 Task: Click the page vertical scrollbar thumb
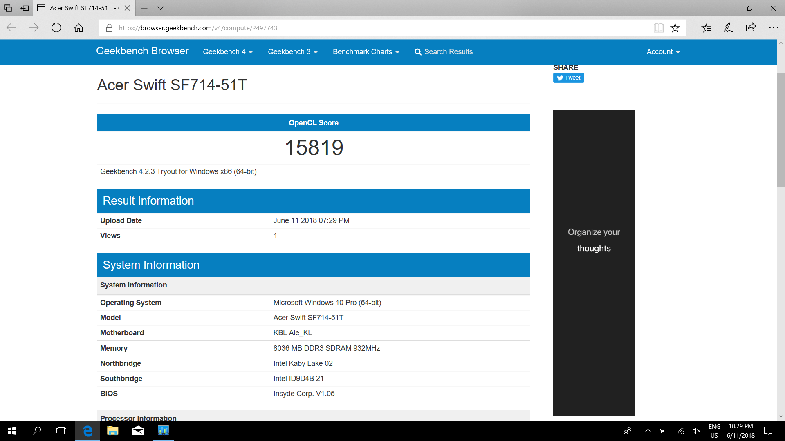pos(781,130)
